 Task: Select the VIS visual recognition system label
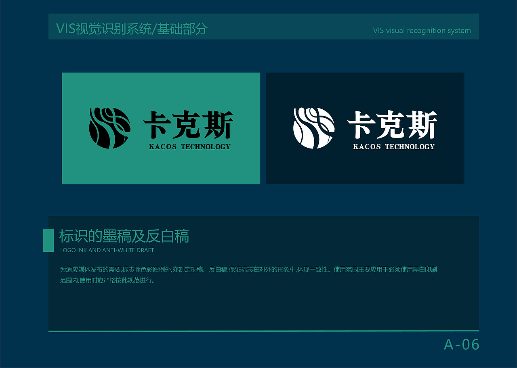coord(422,30)
